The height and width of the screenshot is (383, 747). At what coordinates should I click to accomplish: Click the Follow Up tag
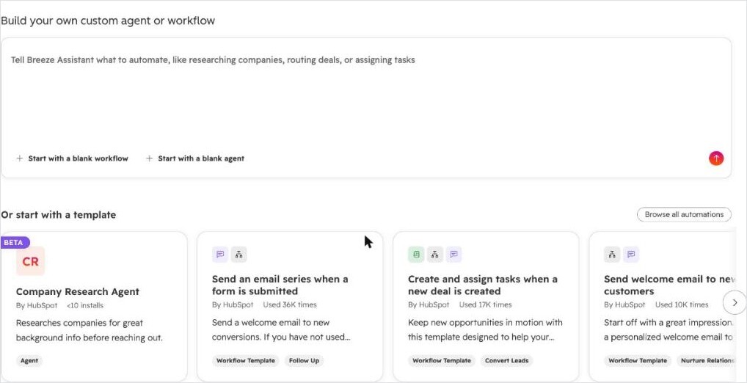point(304,360)
